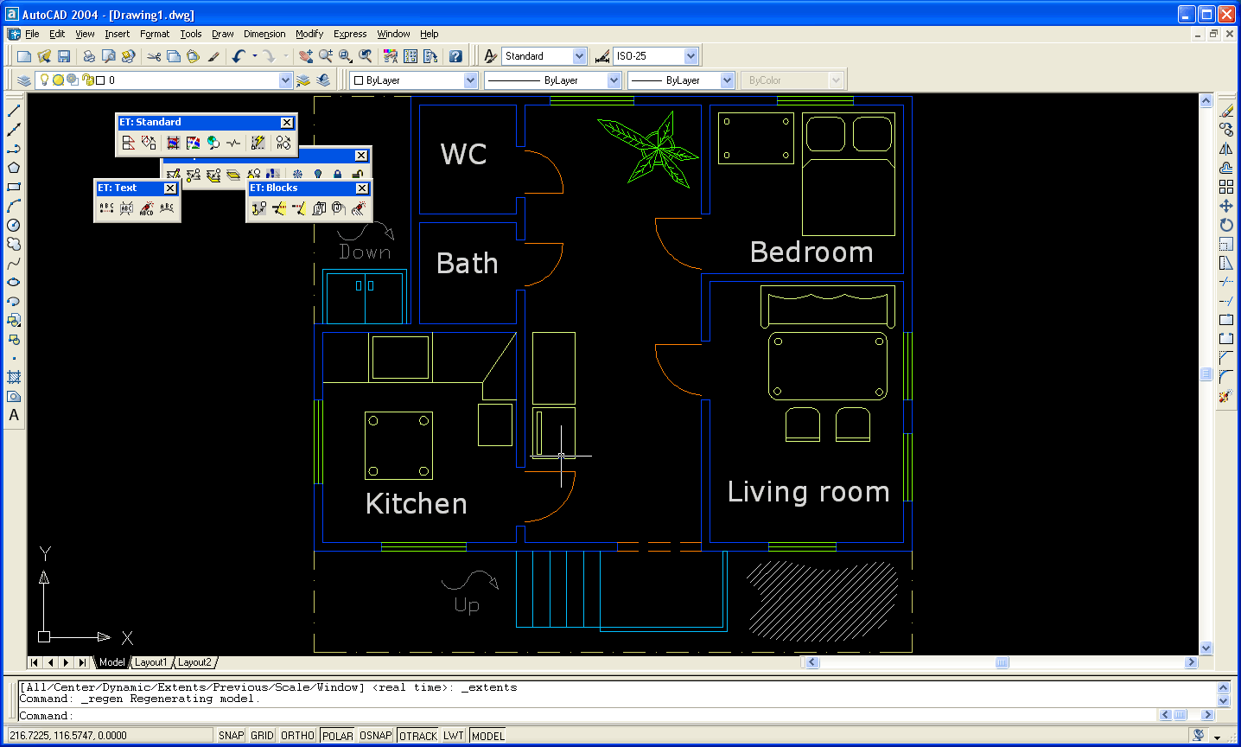Open status bar tray menu arrow
The height and width of the screenshot is (747, 1241).
pos(1217,737)
